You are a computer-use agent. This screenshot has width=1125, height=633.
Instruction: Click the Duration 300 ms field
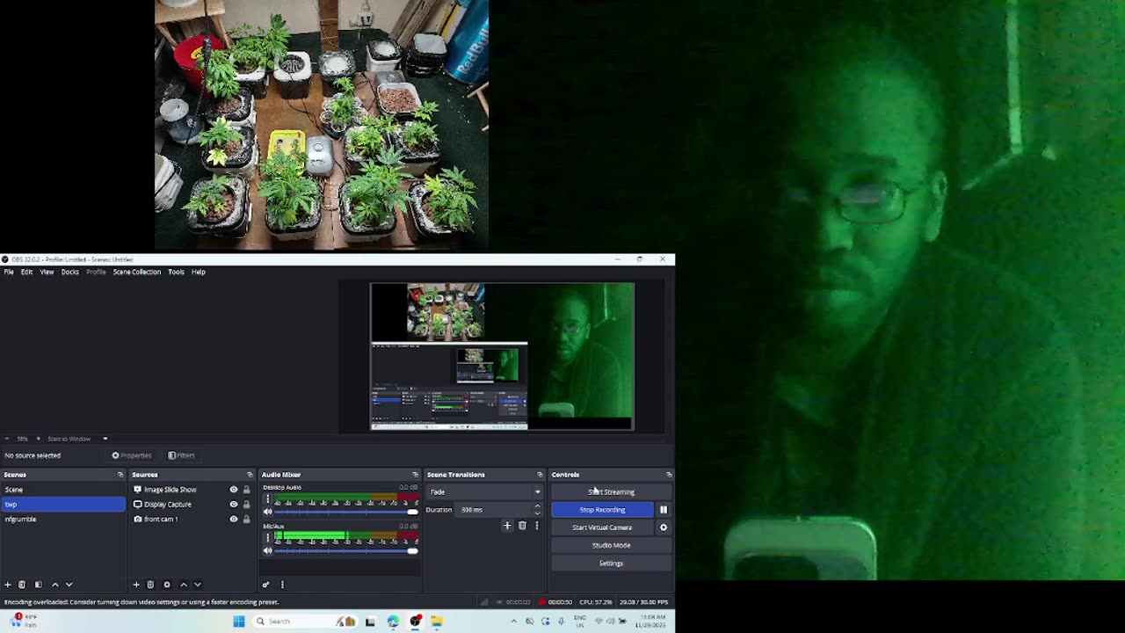point(497,510)
